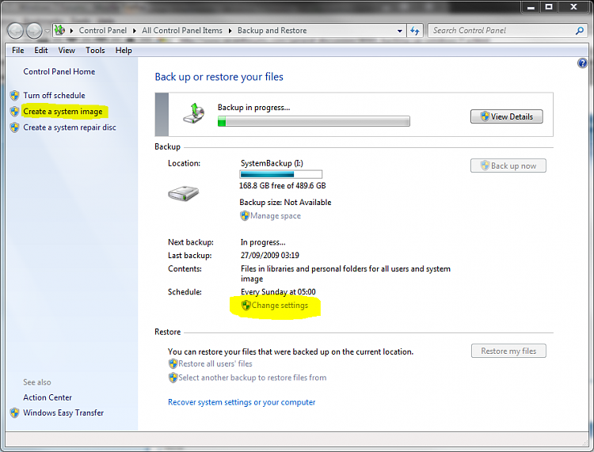Click shield icon beside Turn off schedule

coord(14,96)
